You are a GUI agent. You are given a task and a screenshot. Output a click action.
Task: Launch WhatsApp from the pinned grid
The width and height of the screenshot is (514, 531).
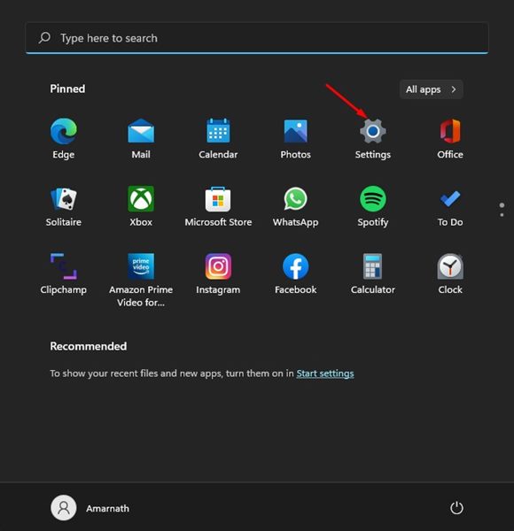pyautogui.click(x=295, y=206)
